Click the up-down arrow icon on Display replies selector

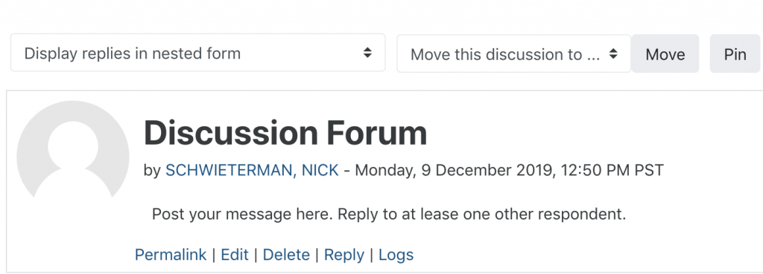(x=368, y=53)
